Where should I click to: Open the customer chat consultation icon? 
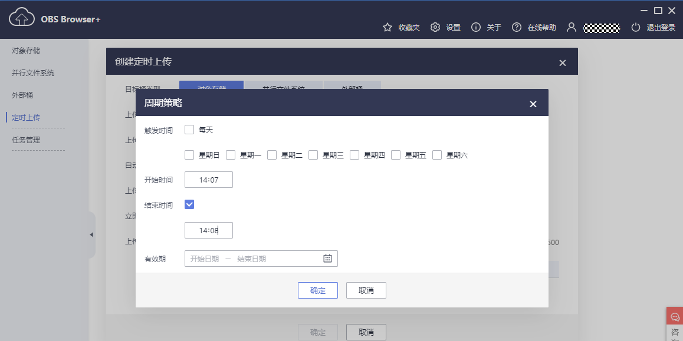pyautogui.click(x=675, y=317)
